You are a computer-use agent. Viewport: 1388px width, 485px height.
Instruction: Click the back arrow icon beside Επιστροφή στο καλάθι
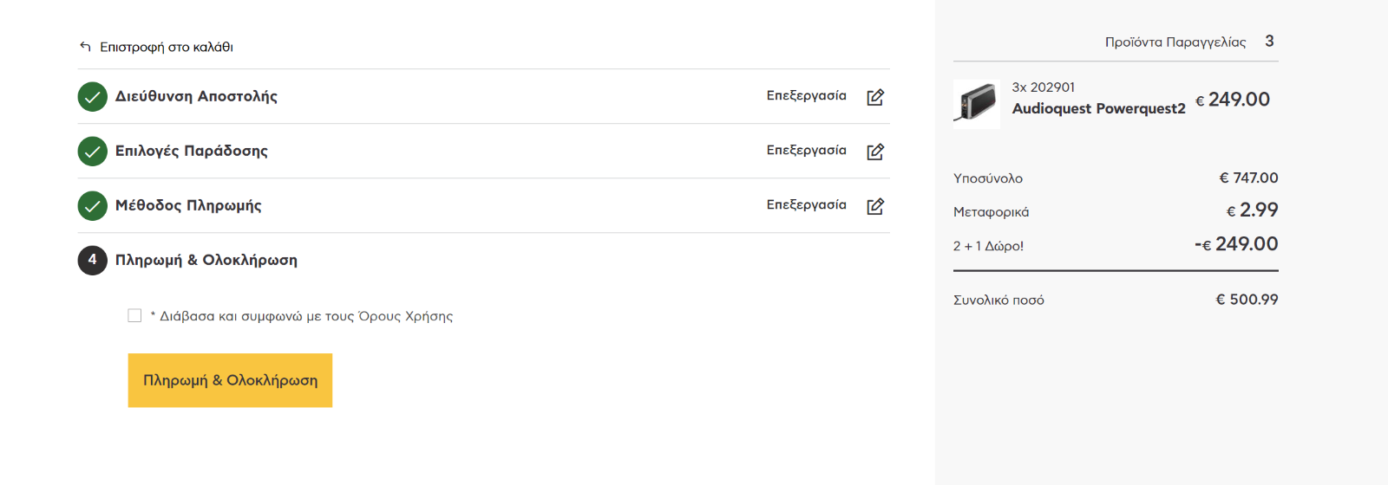click(x=85, y=47)
